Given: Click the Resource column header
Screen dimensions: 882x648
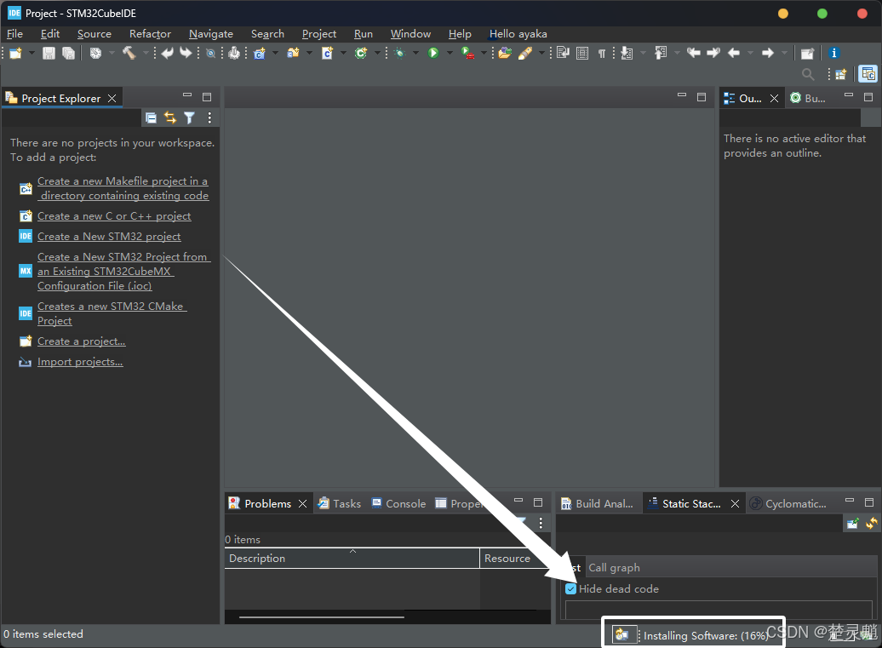Looking at the screenshot, I should pos(507,558).
